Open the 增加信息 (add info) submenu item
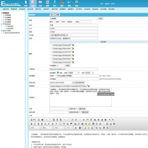The height and width of the screenshot is (148, 148). (x=6, y=9)
